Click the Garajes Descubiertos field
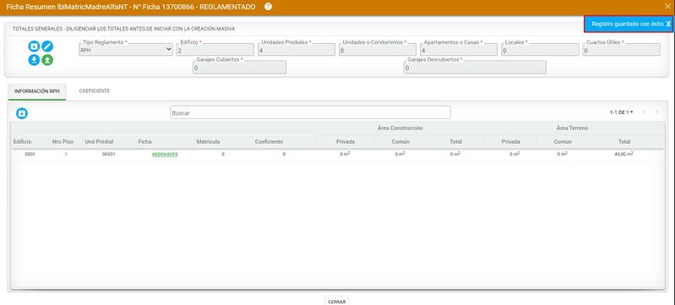675x305 pixels. [475, 68]
